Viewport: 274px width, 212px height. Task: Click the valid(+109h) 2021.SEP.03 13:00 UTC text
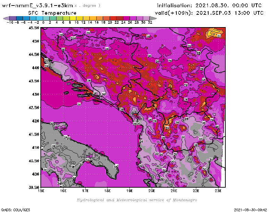coord(209,13)
